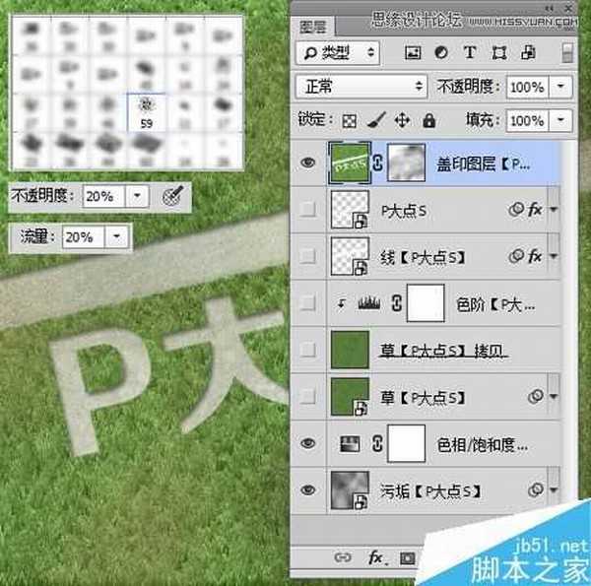Viewport: 591px width, 586px height.
Task: Click the airbrush icon beside brush opacity
Action: tap(170, 196)
